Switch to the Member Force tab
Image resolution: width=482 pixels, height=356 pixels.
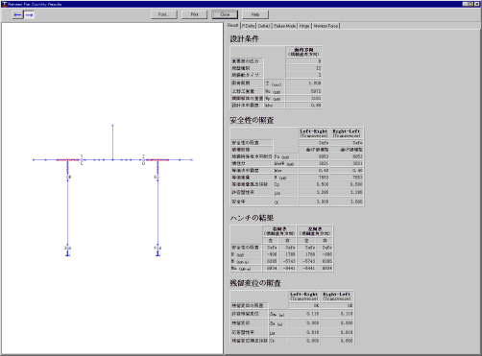click(x=325, y=26)
